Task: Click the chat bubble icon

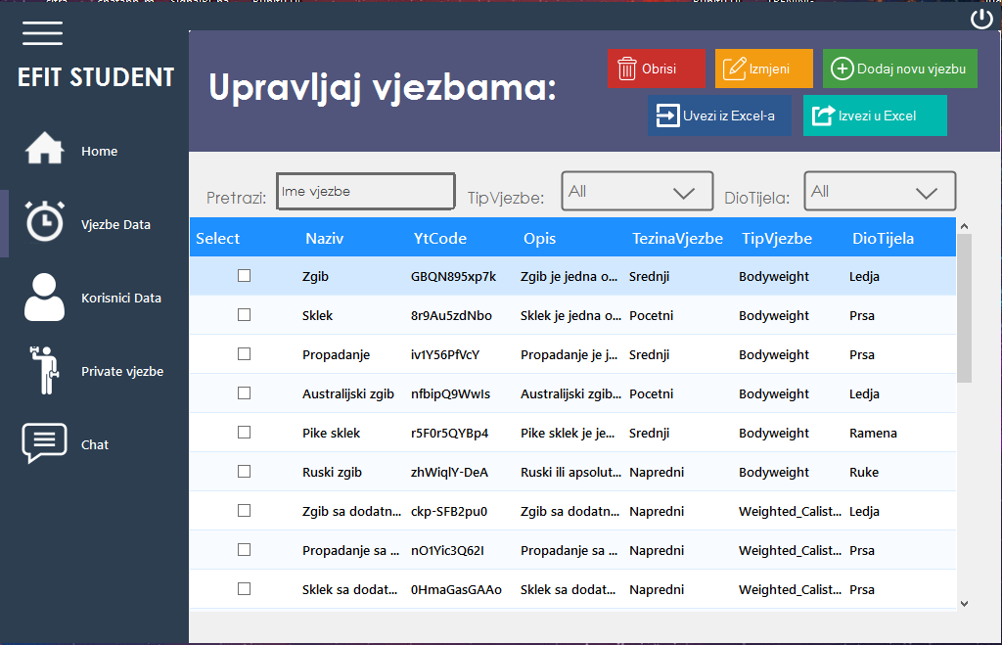Action: 44,442
